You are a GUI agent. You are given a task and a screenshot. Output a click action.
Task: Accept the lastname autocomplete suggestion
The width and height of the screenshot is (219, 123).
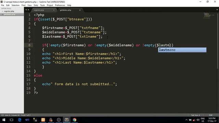click(182, 50)
